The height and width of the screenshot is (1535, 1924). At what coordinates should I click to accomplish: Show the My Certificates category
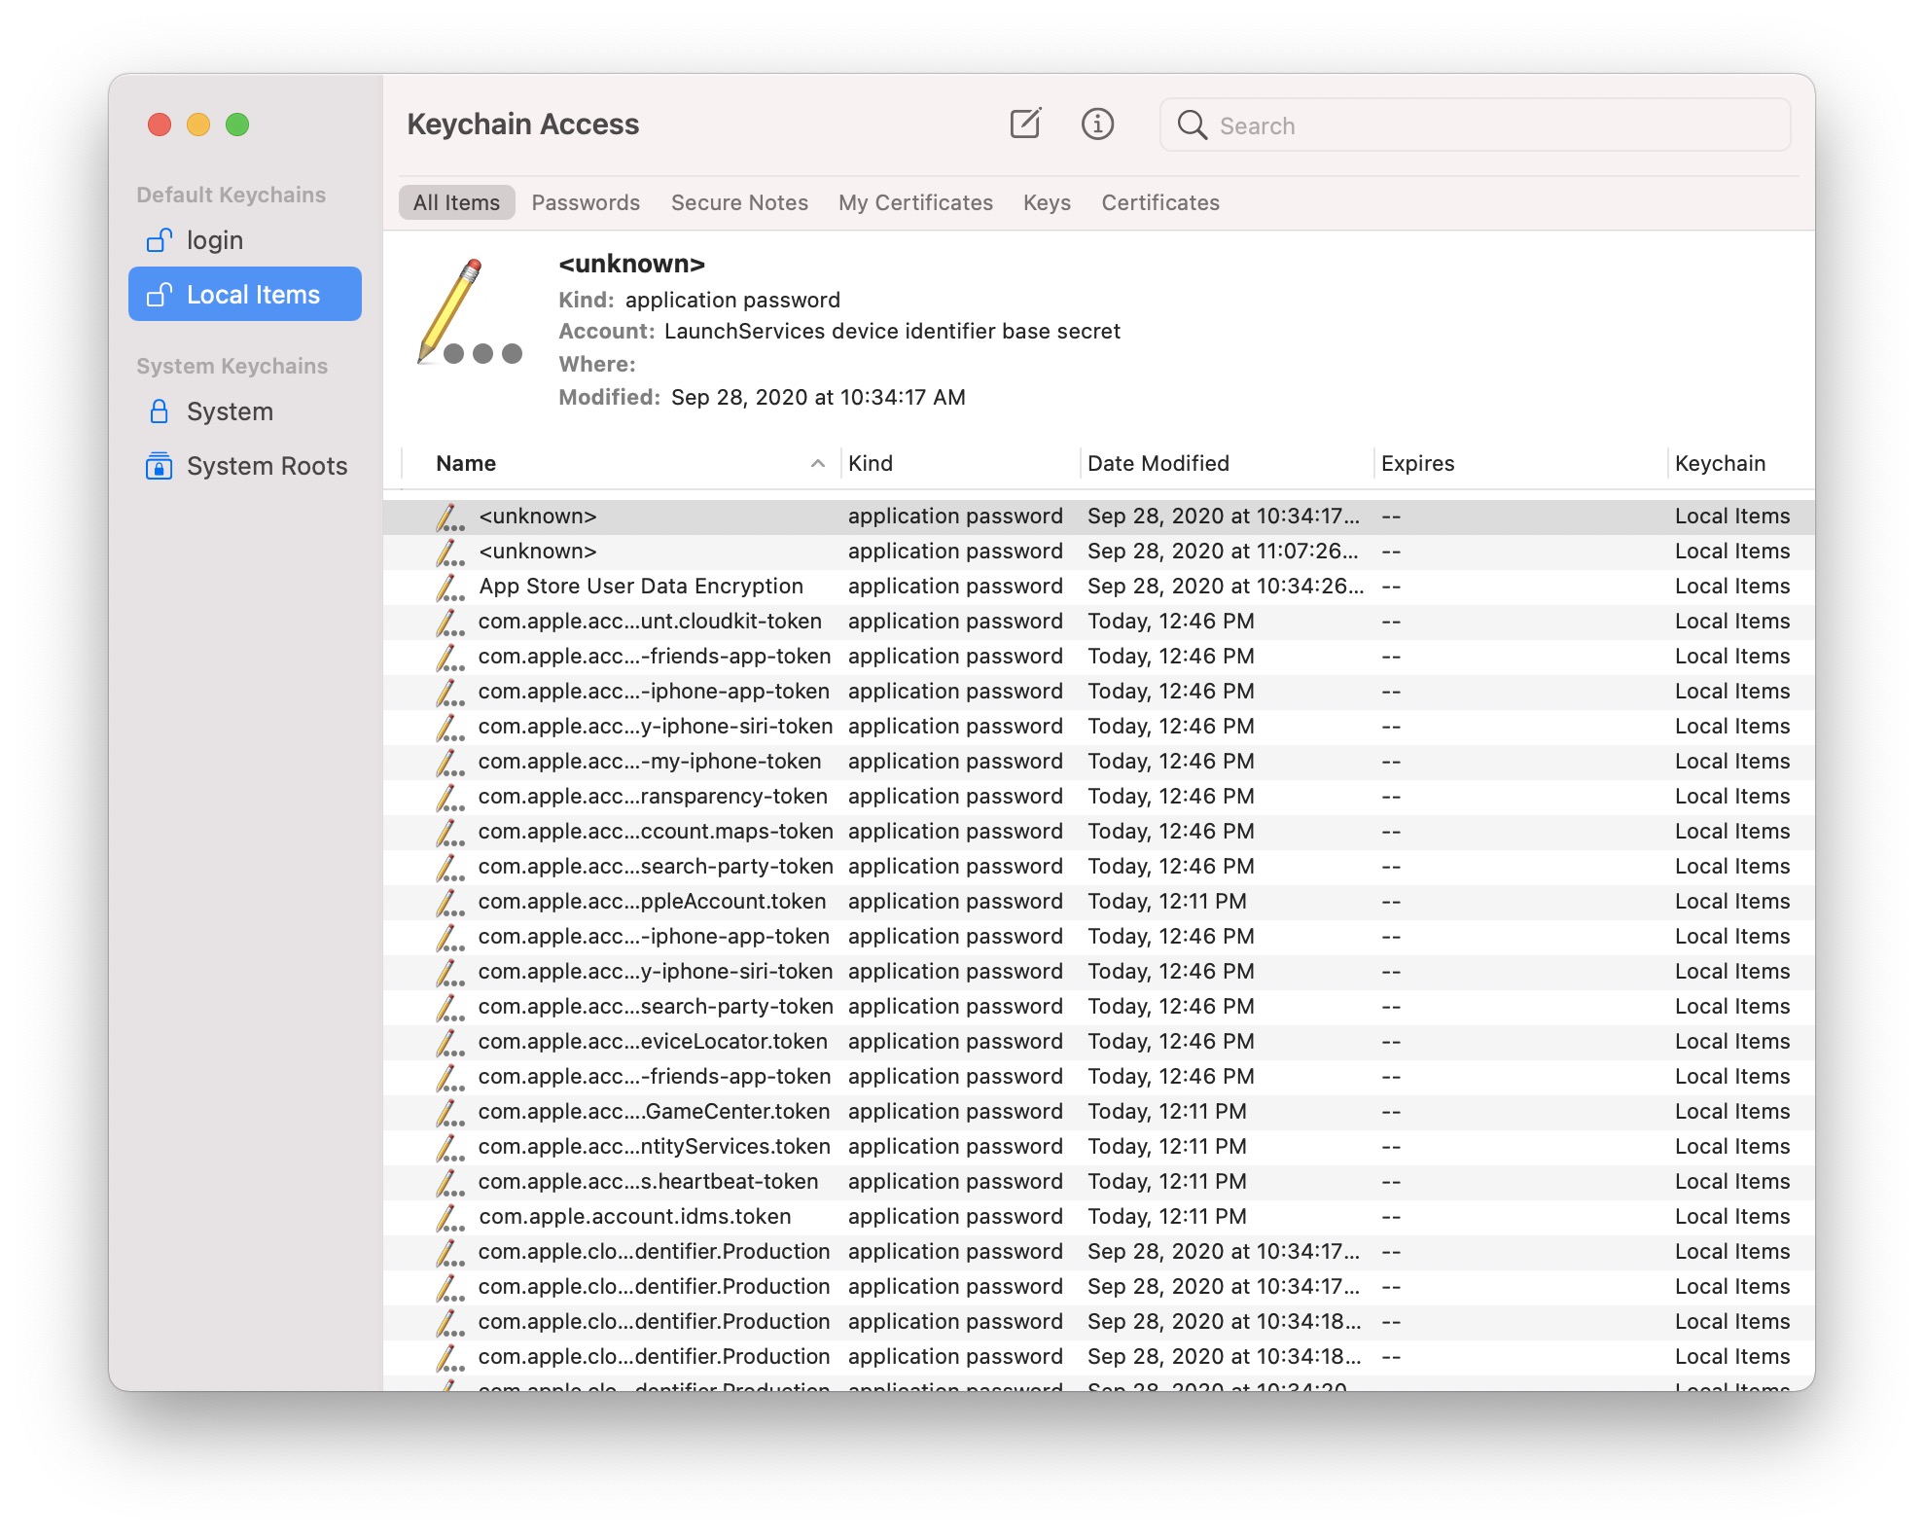(x=915, y=202)
